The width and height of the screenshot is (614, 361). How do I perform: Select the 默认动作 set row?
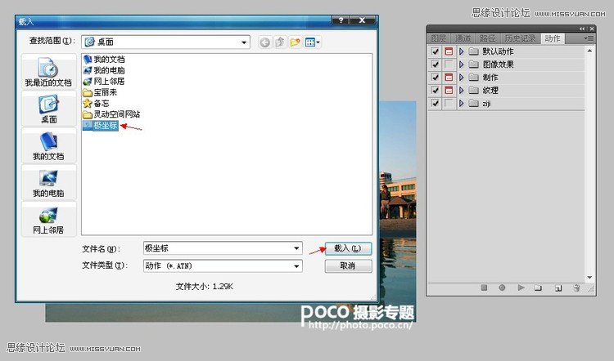pos(506,51)
